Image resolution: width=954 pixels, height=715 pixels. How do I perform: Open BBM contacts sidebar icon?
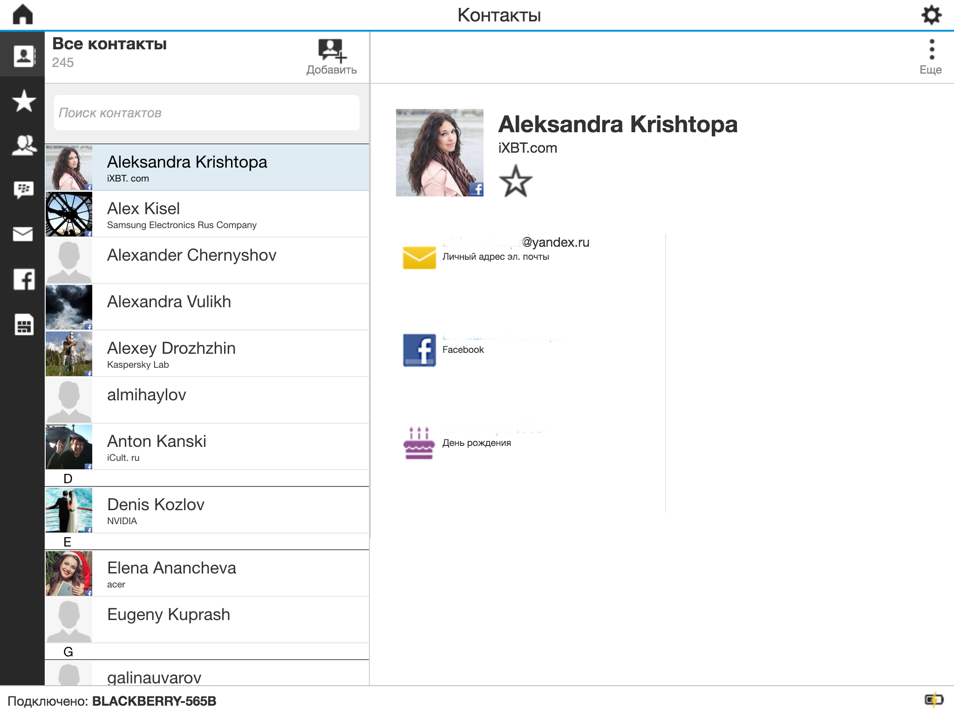pos(23,189)
